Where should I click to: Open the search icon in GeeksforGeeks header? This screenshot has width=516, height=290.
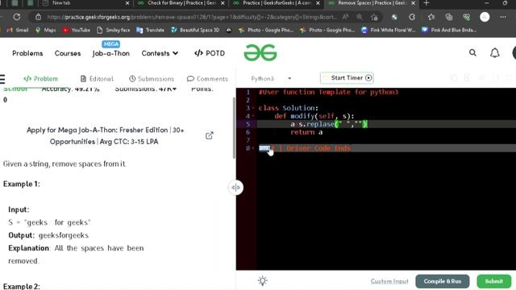pyautogui.click(x=472, y=52)
